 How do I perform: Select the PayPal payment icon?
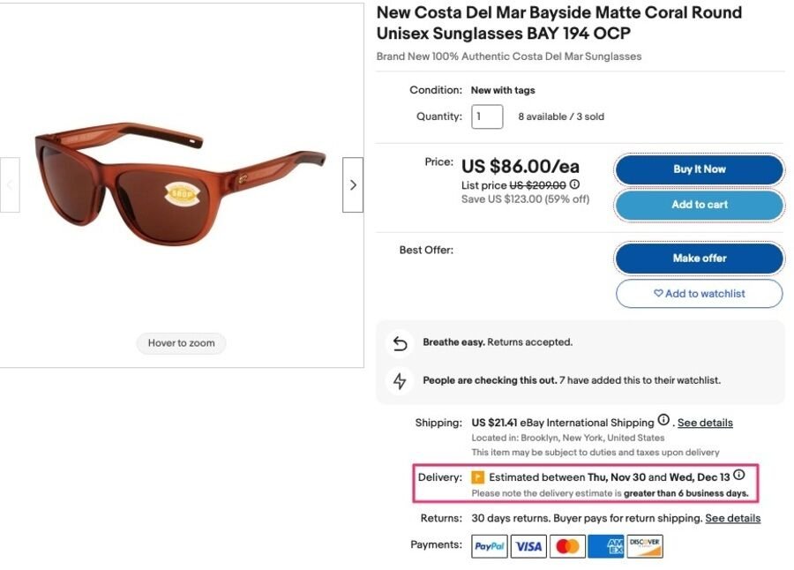pyautogui.click(x=489, y=546)
